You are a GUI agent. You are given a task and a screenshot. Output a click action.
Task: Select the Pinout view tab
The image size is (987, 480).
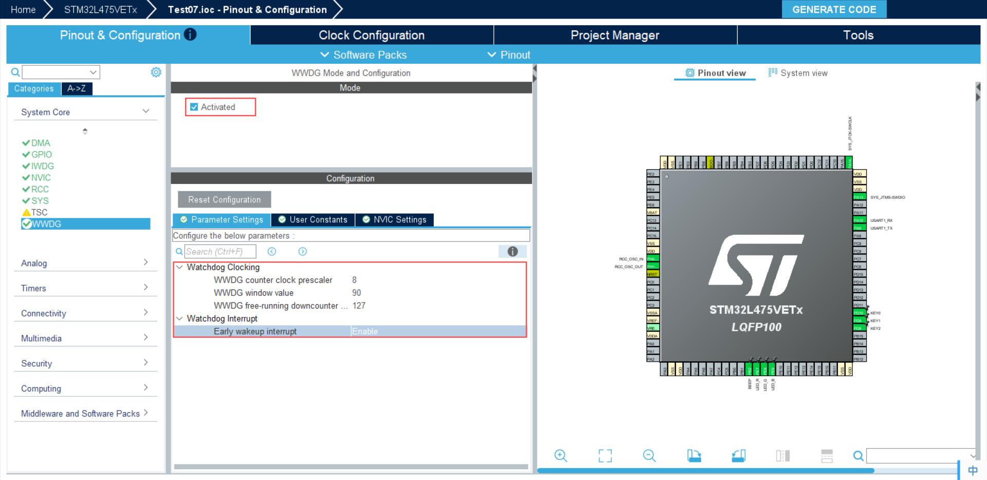(x=715, y=73)
